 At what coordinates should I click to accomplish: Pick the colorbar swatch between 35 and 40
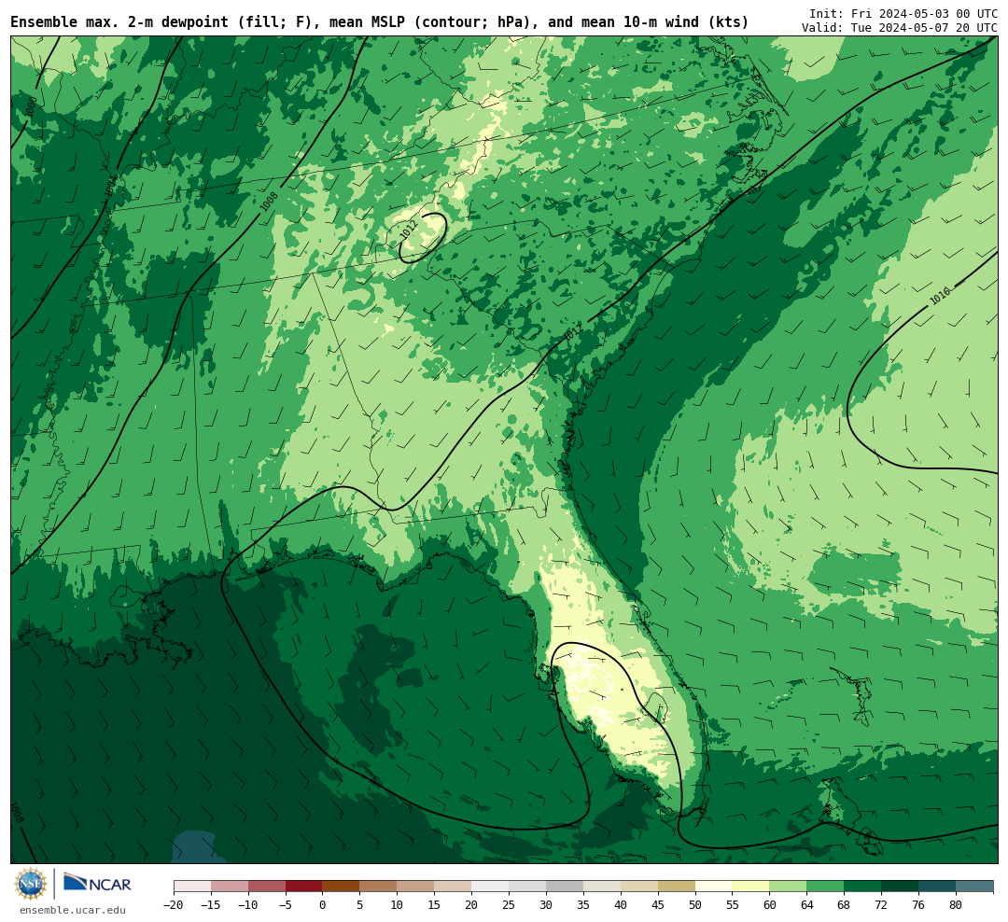pyautogui.click(x=602, y=887)
